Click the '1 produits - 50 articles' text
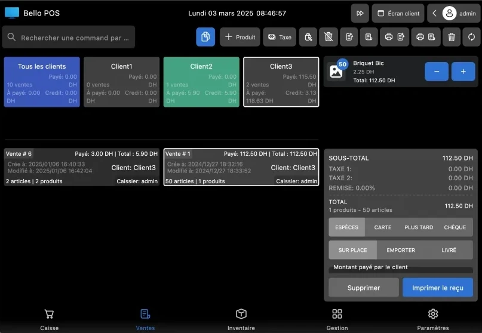This screenshot has height=333, width=482. (361, 210)
